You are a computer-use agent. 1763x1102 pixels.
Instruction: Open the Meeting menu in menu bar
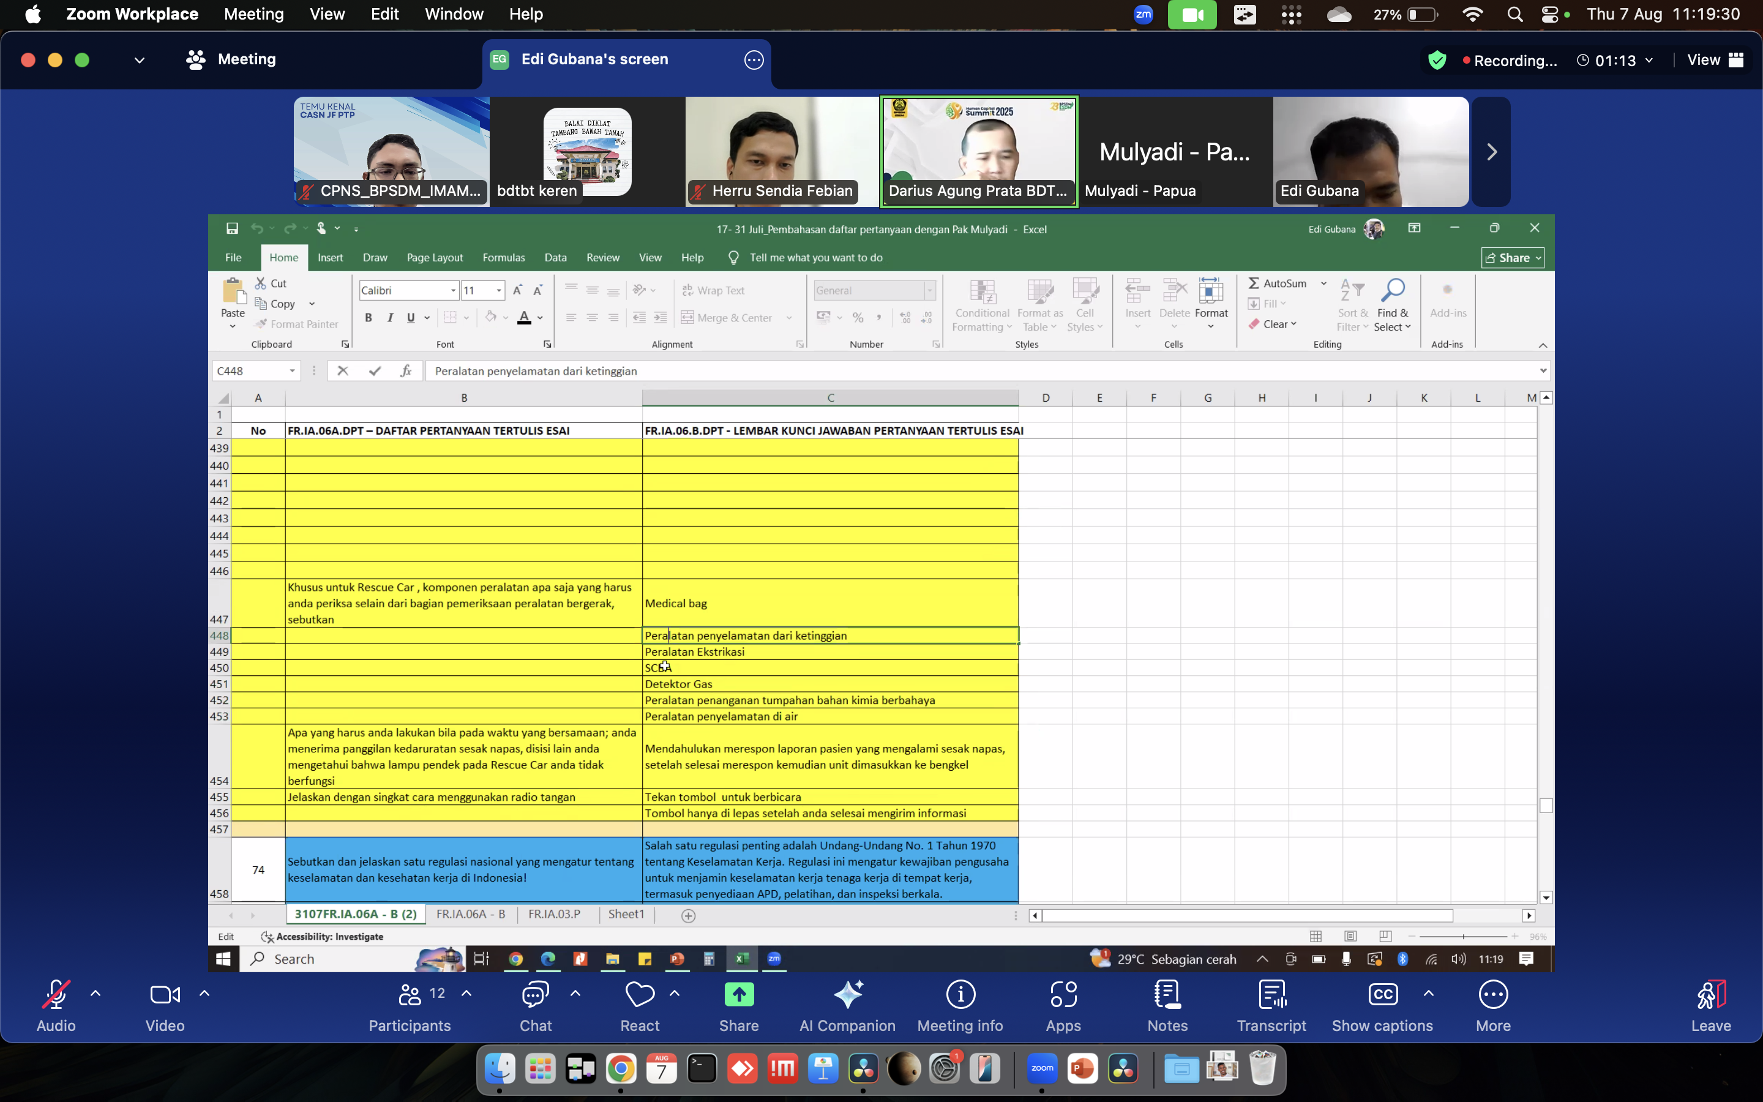[253, 14]
